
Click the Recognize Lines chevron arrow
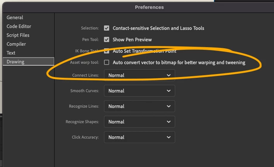coord(169,106)
